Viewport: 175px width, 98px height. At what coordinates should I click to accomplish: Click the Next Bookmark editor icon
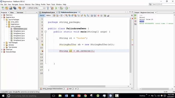(85, 16)
